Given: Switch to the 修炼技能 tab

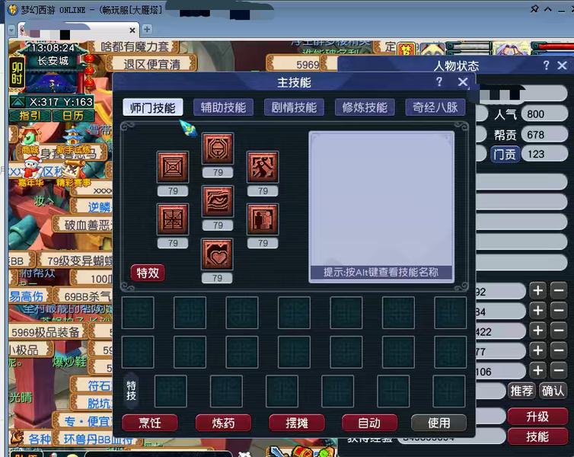Looking at the screenshot, I should point(365,107).
